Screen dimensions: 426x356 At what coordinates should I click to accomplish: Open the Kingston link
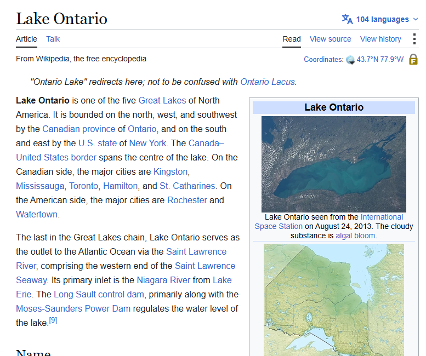point(171,172)
